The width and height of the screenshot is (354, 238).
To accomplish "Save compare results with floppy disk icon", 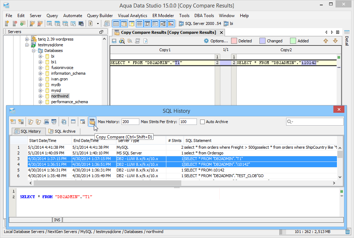I will click(x=114, y=41).
